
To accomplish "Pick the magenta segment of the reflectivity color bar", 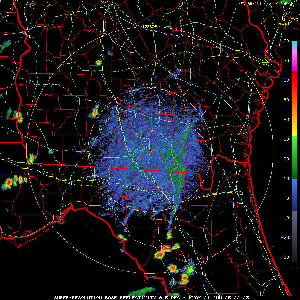I will [x=294, y=61].
